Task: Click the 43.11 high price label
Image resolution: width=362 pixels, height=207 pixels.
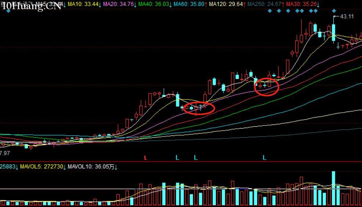Action: pyautogui.click(x=347, y=17)
